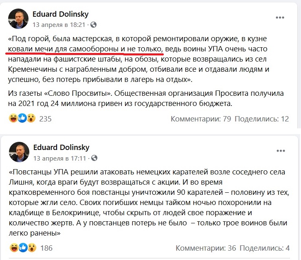Image resolution: width=301 pixels, height=260 pixels.
Task: Click the laughing reaction emoji on top post
Action: click(13, 119)
